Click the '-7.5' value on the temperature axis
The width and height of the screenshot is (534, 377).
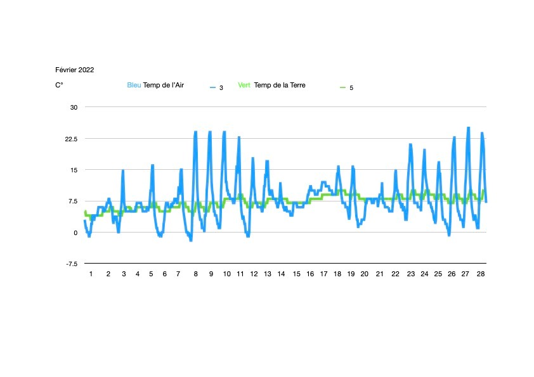[x=72, y=264]
